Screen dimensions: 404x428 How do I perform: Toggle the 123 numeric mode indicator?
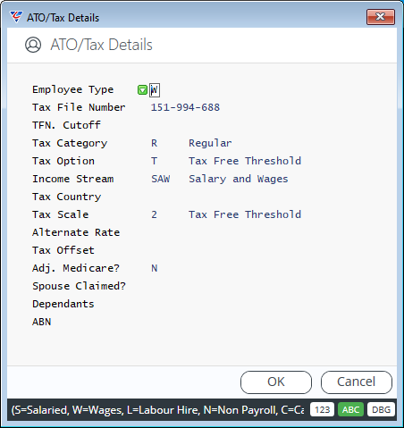tap(322, 410)
